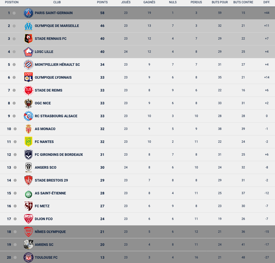Click the Paris Saint-Germain club crest

[x=29, y=13]
